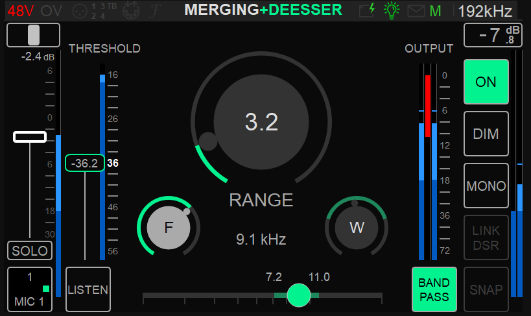
Task: Click the frequency slider green handle
Action: pos(299,295)
